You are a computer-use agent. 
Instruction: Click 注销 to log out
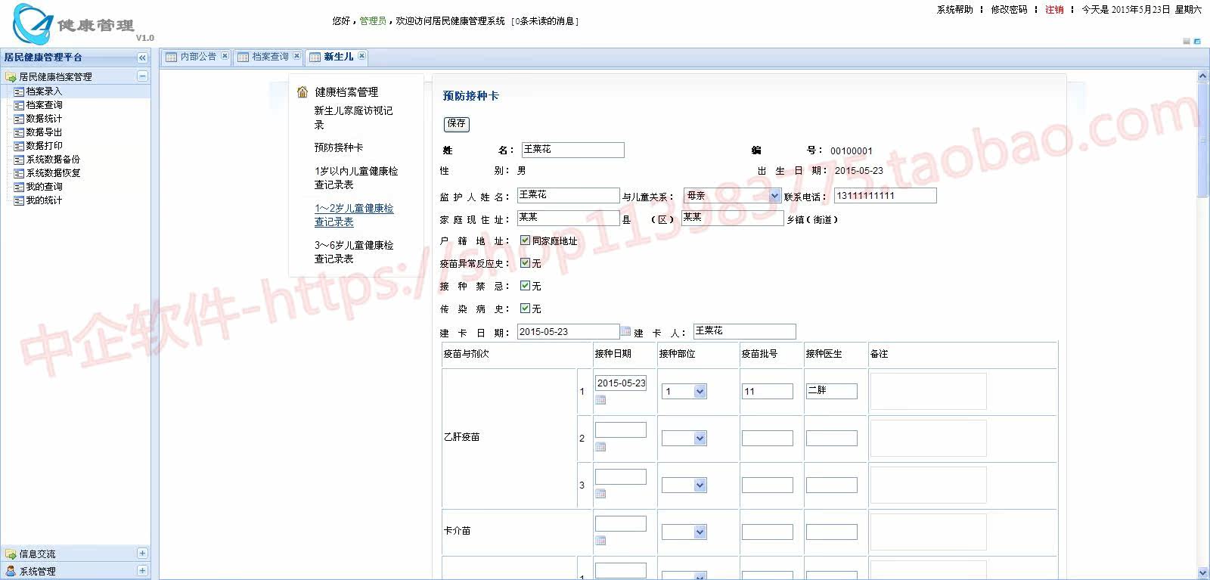coord(1054,10)
